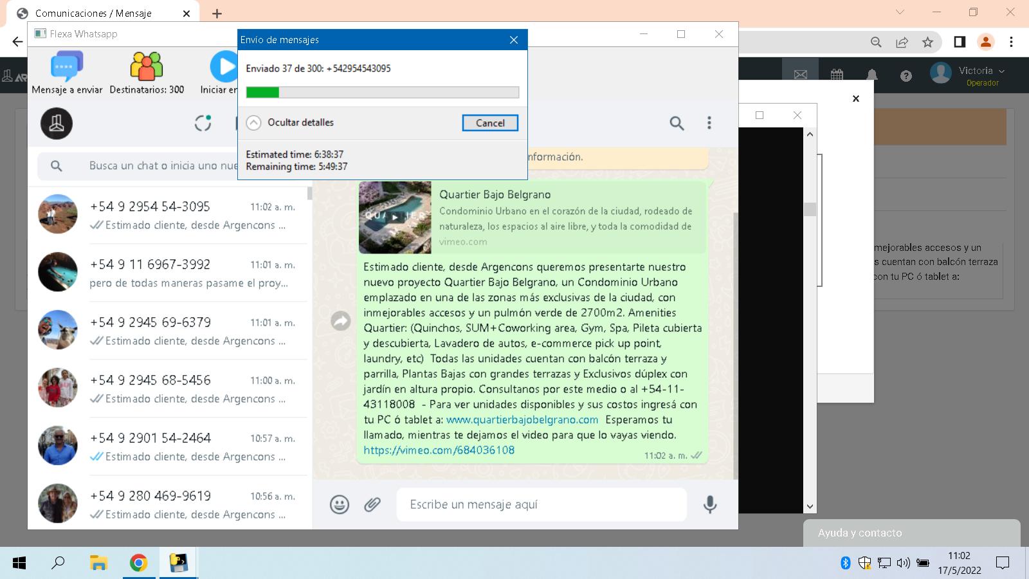Image resolution: width=1029 pixels, height=579 pixels.
Task: Cancel the message sending
Action: (x=490, y=123)
